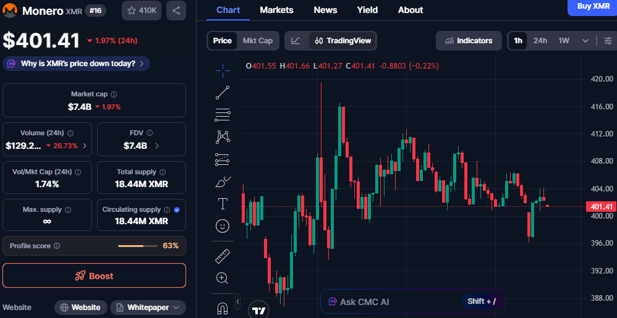This screenshot has width=617, height=318.
Task: Click the zoom in magnifier tool
Action: pos(223,278)
